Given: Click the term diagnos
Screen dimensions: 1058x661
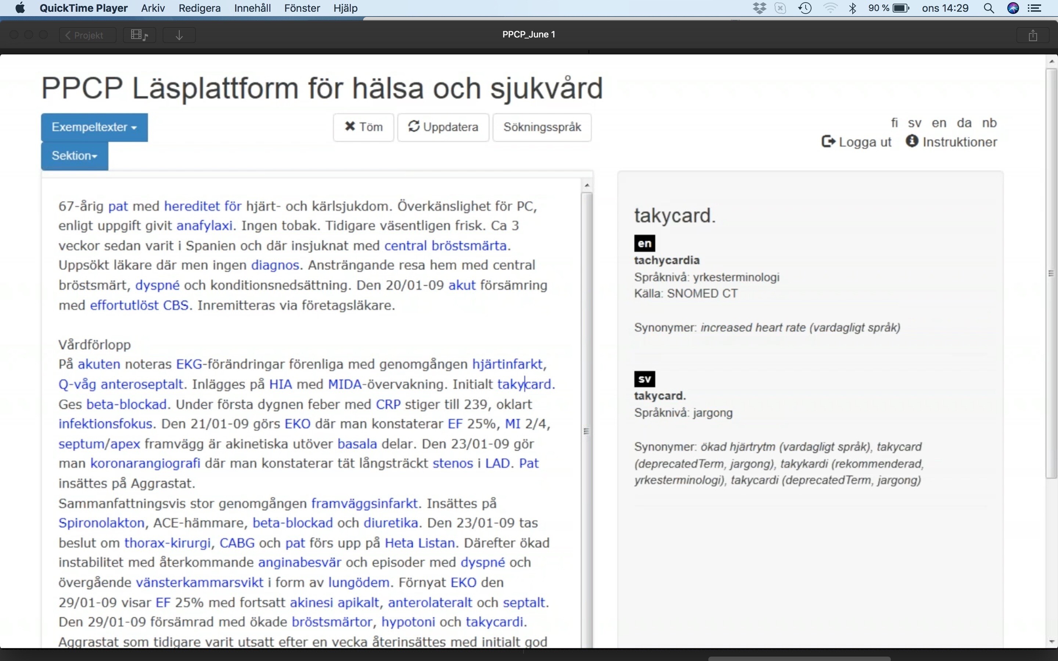Looking at the screenshot, I should click(275, 266).
